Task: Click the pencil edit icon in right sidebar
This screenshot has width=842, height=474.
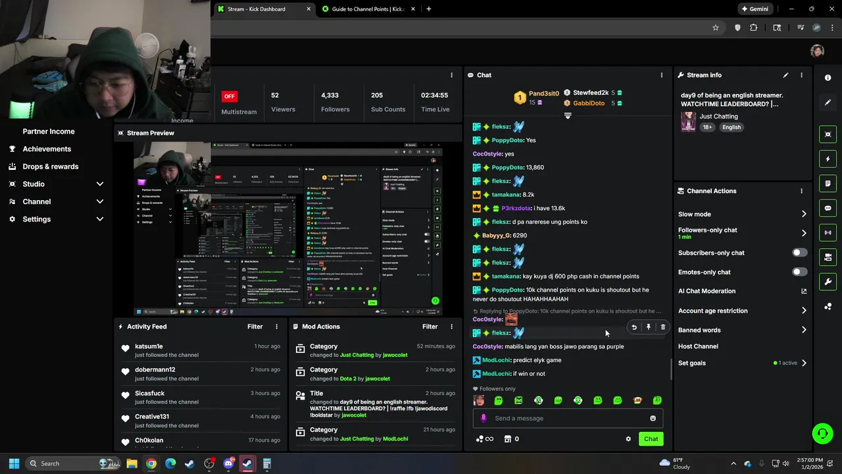Action: click(x=828, y=102)
